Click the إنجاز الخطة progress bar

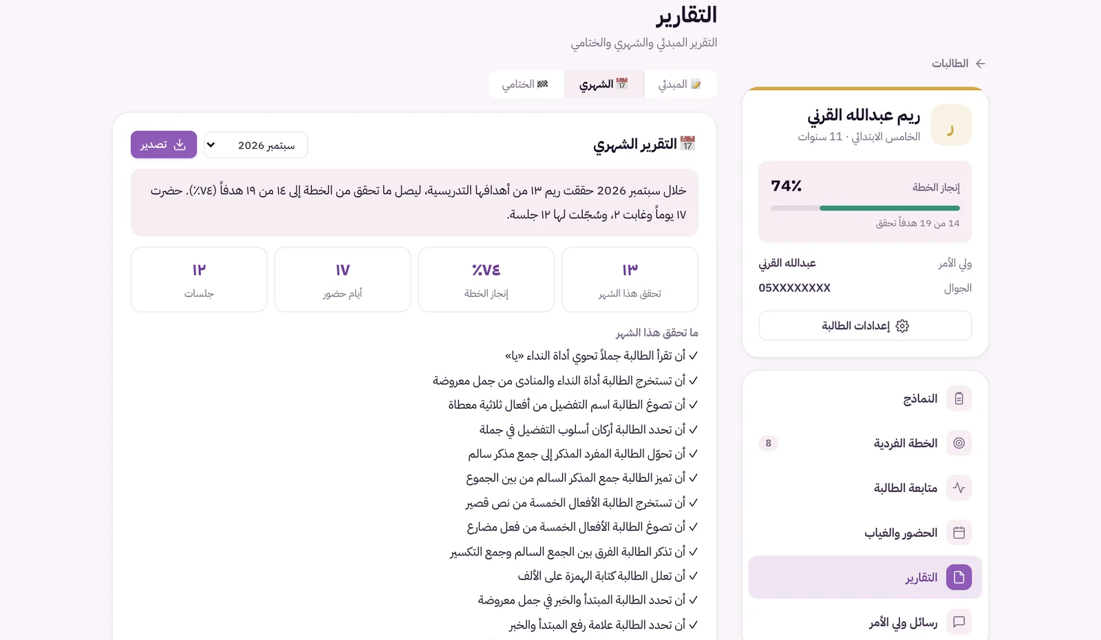[x=865, y=208]
